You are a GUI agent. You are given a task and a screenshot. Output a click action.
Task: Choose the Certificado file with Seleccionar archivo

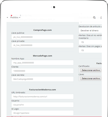click(91, 70)
